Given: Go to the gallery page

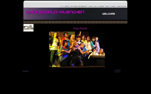Looking at the screenshot, I should pyautogui.click(x=67, y=6).
